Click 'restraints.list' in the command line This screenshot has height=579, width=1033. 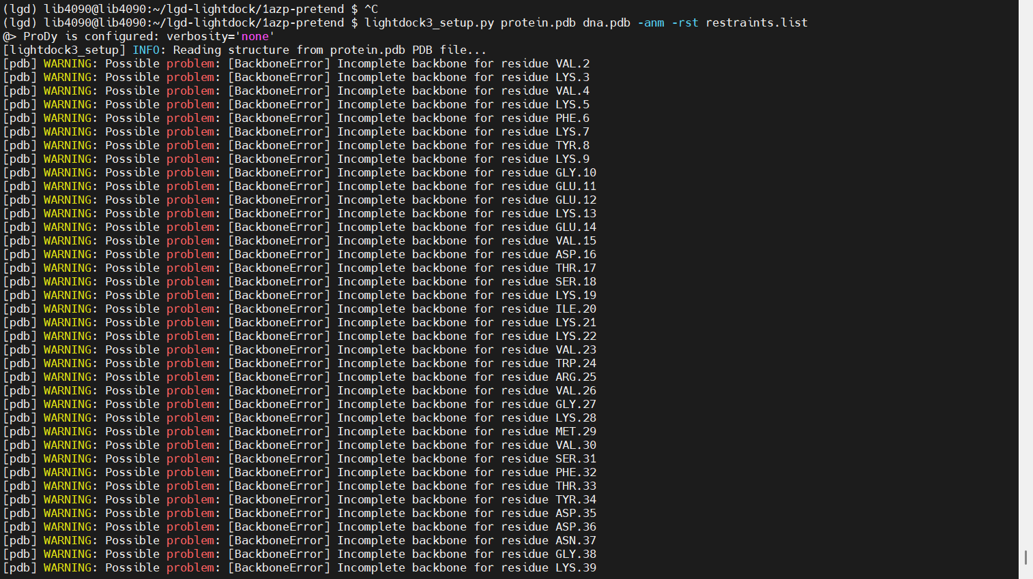757,22
